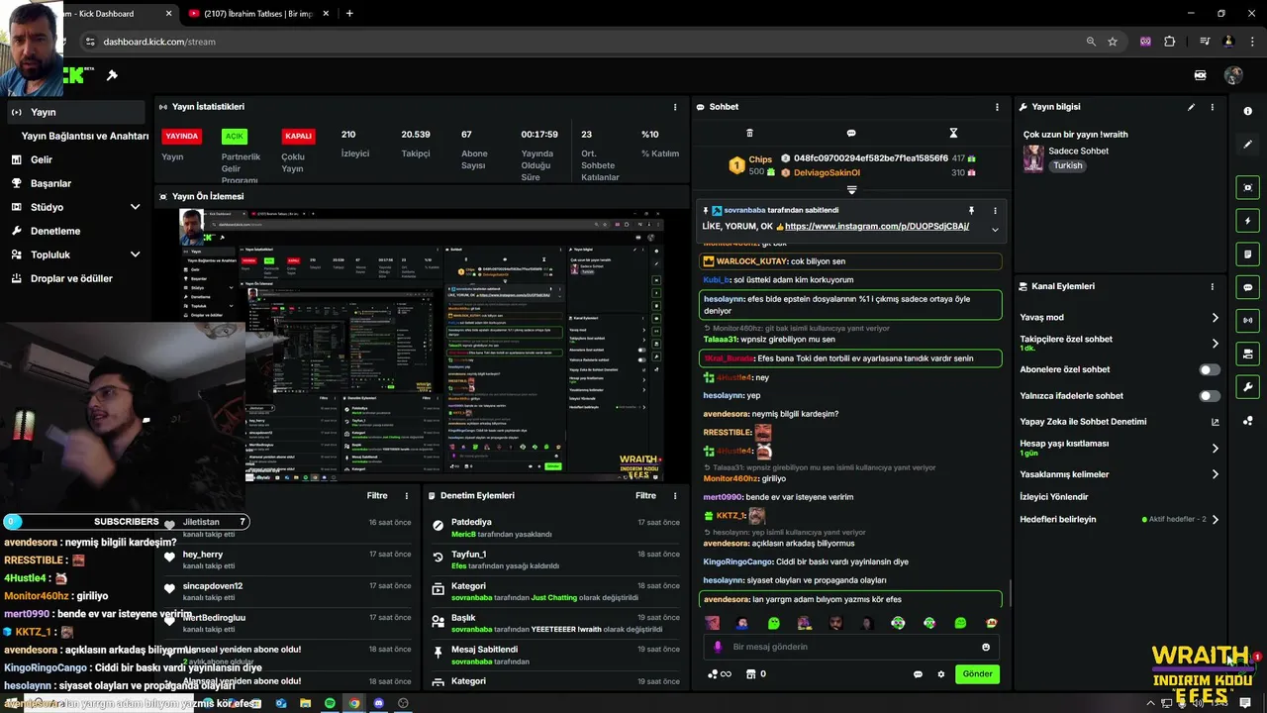Expand the Topluluk sidebar section
This screenshot has height=713, width=1267.
click(x=135, y=255)
